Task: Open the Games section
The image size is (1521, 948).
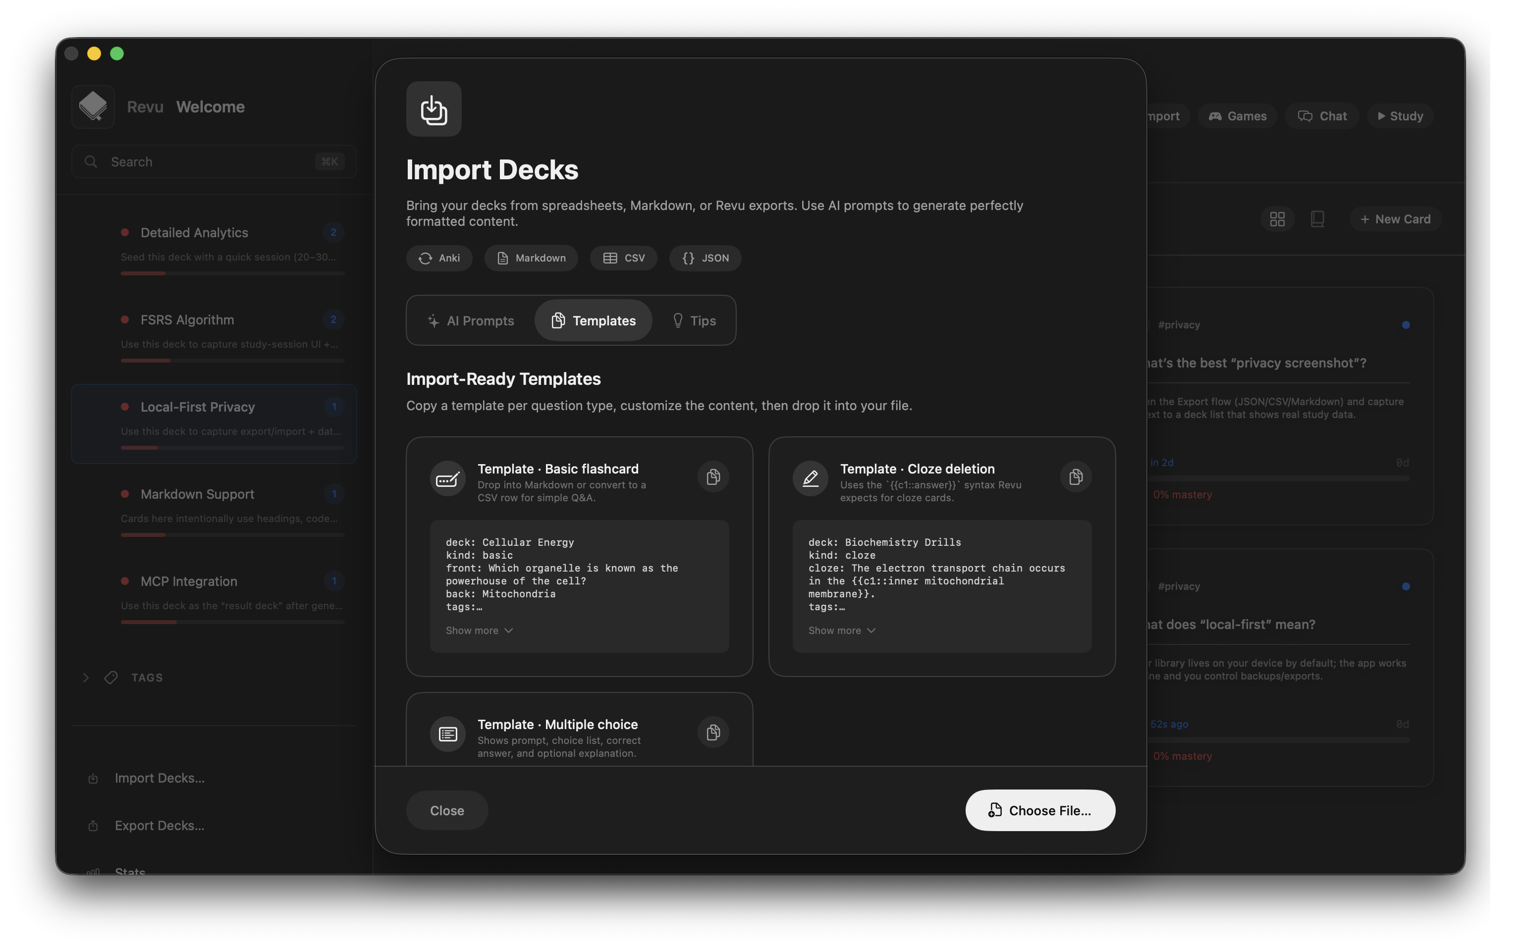Action: pos(1237,116)
